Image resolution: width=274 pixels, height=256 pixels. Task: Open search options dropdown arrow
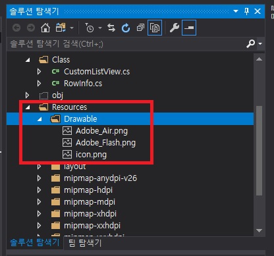[x=260, y=44]
